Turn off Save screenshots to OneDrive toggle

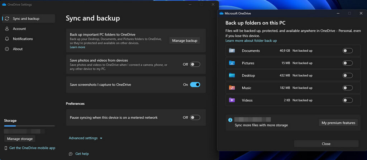195,85
